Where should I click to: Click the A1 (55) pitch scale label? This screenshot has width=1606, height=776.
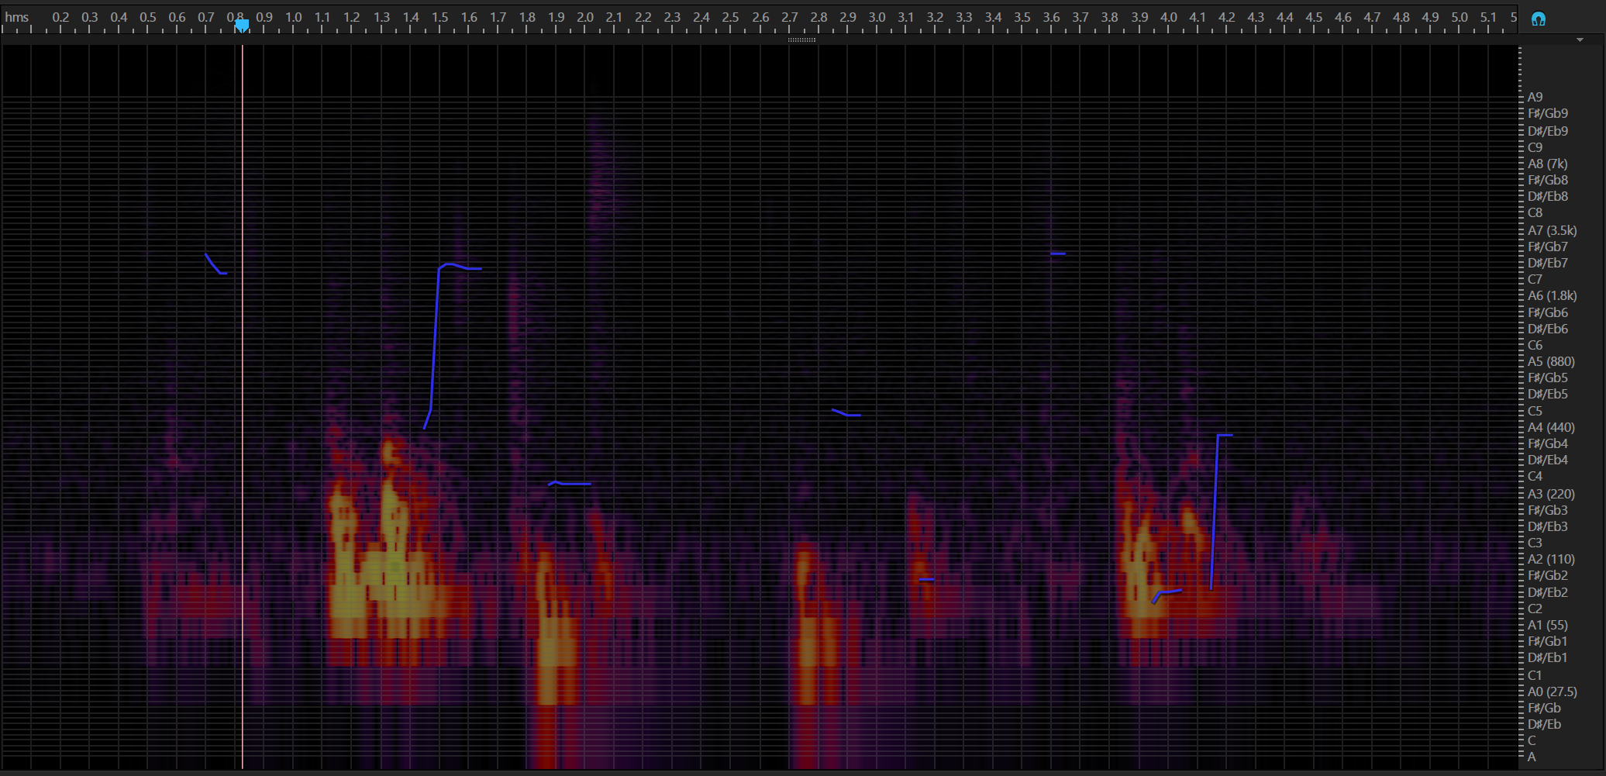[1547, 625]
